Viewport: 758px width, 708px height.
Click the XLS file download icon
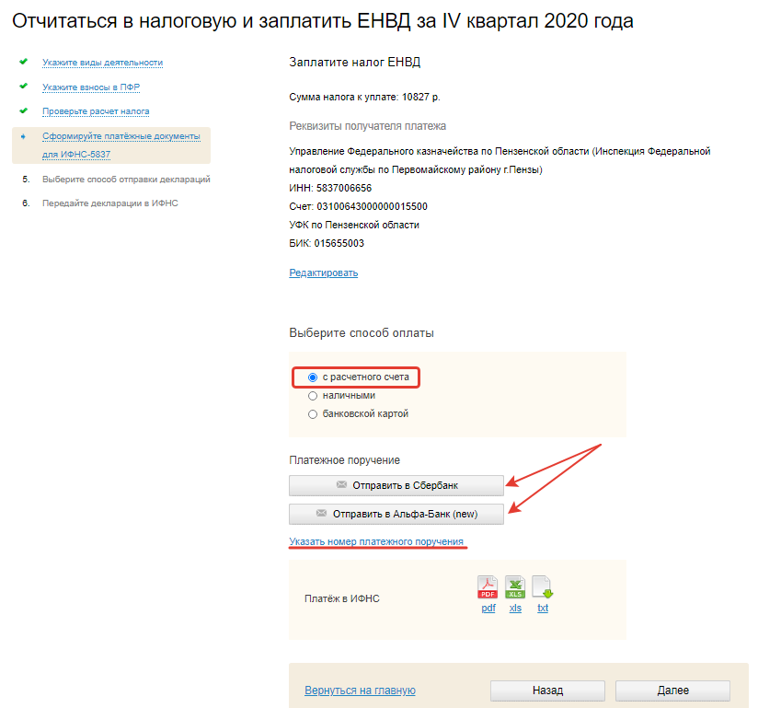coord(515,587)
